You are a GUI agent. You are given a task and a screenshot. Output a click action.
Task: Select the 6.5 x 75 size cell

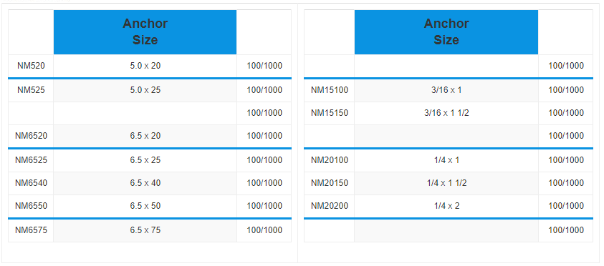[x=145, y=230]
